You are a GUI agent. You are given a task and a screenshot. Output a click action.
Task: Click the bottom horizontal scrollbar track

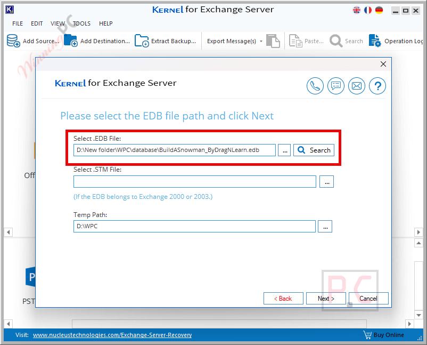click(x=219, y=324)
